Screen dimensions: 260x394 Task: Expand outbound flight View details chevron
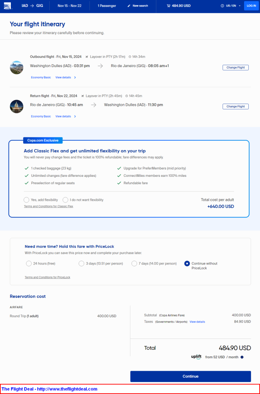[75, 78]
